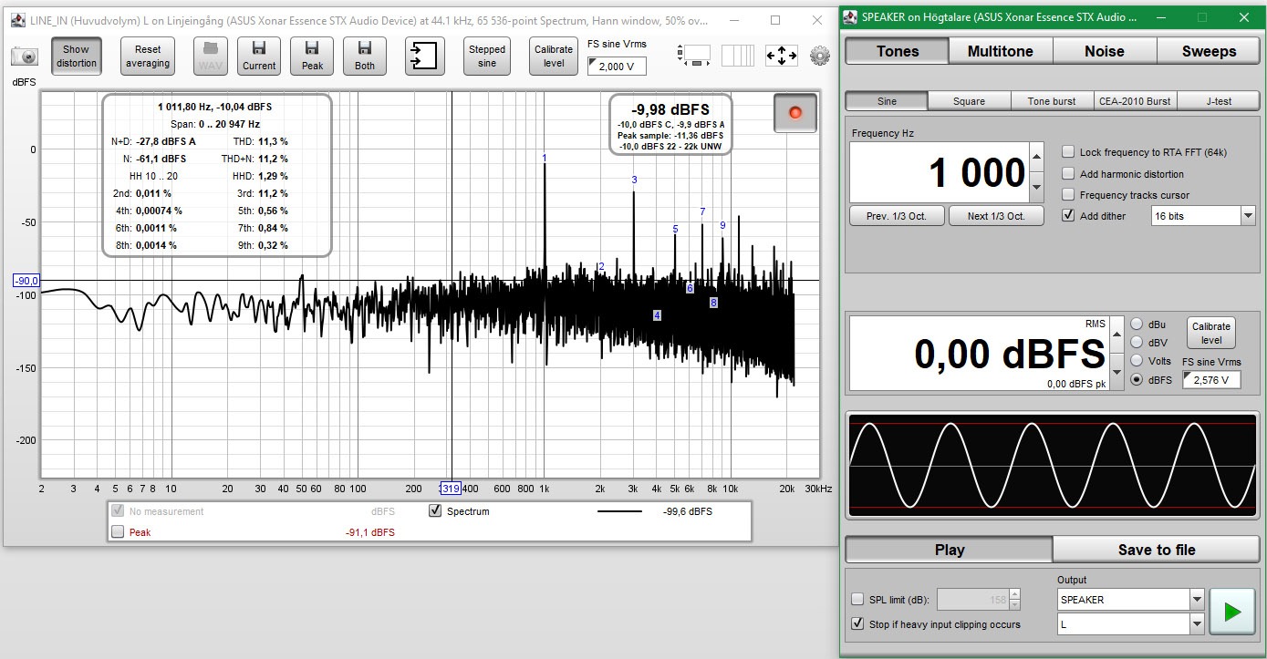The width and height of the screenshot is (1267, 659).
Task: Toggle the Show distortion button
Action: pos(76,56)
